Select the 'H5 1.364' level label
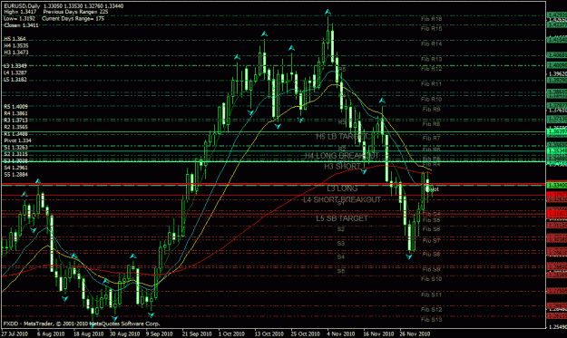567x338 pixels. 15,39
